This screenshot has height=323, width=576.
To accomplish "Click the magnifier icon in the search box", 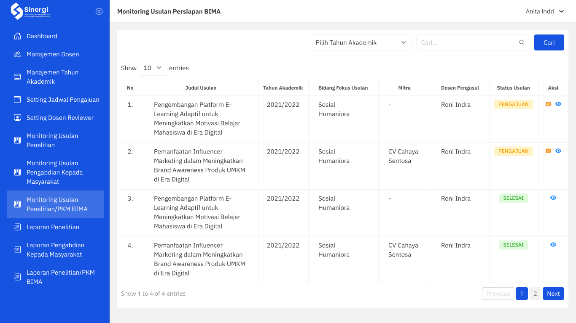I will coord(522,42).
